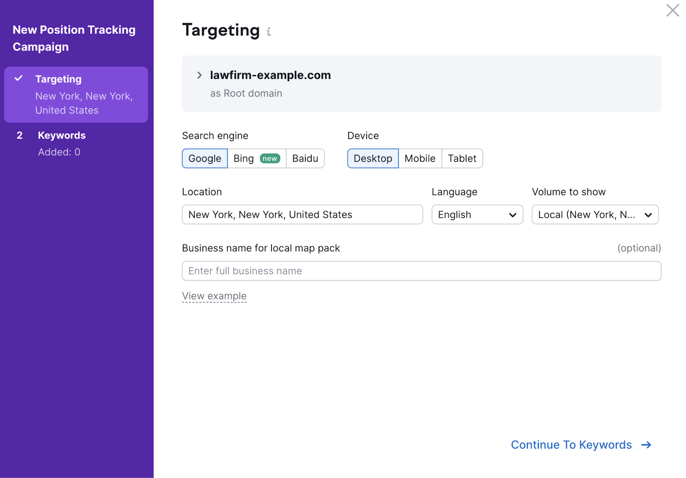
Task: Click the 'new' badge next to Bing
Action: point(270,159)
